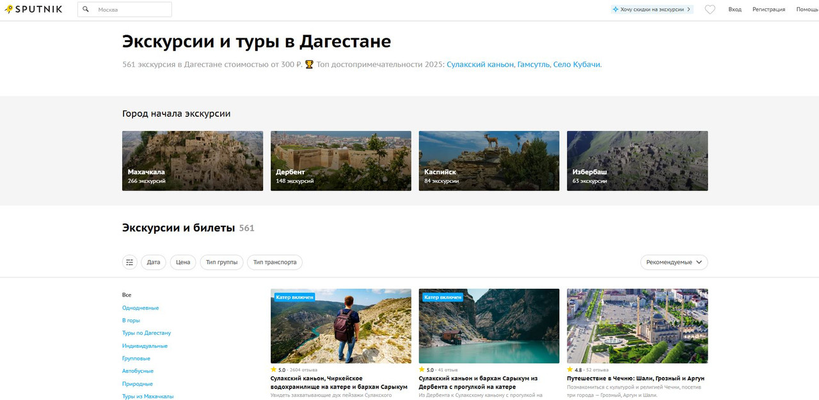Open the Регистрация page

click(768, 10)
